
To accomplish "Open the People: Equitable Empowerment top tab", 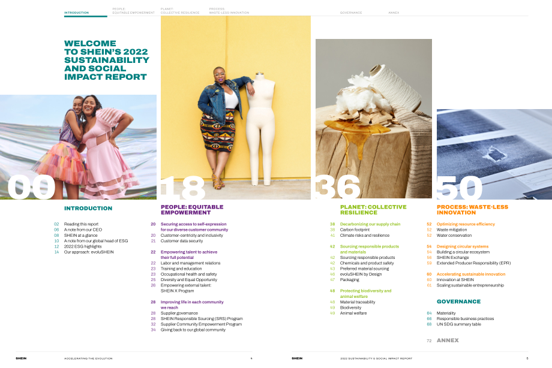I will point(133,11).
